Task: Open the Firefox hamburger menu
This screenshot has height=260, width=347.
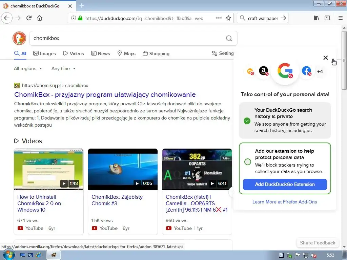Action: pyautogui.click(x=341, y=18)
